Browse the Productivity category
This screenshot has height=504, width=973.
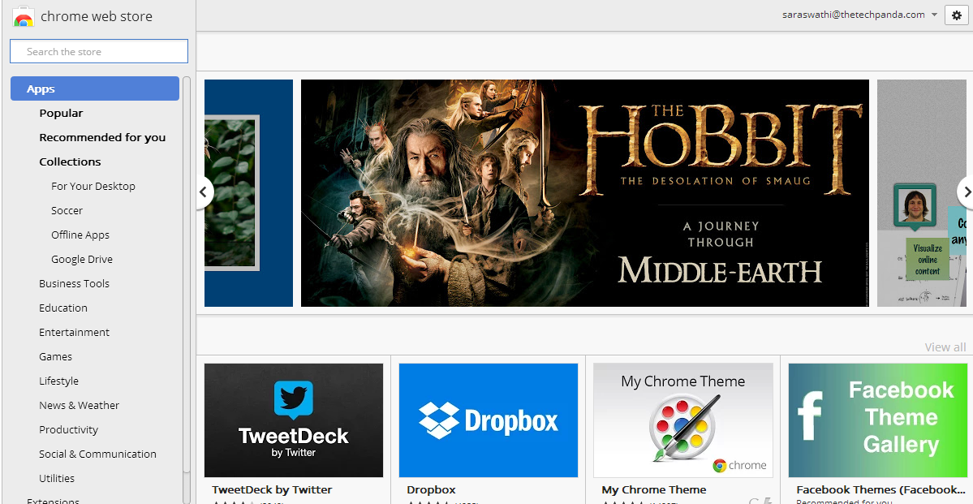[x=68, y=429]
